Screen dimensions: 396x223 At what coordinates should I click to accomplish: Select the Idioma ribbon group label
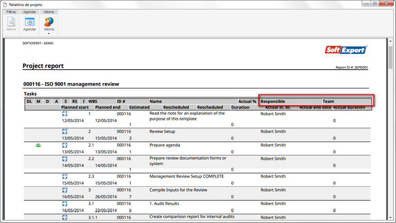click(x=49, y=12)
